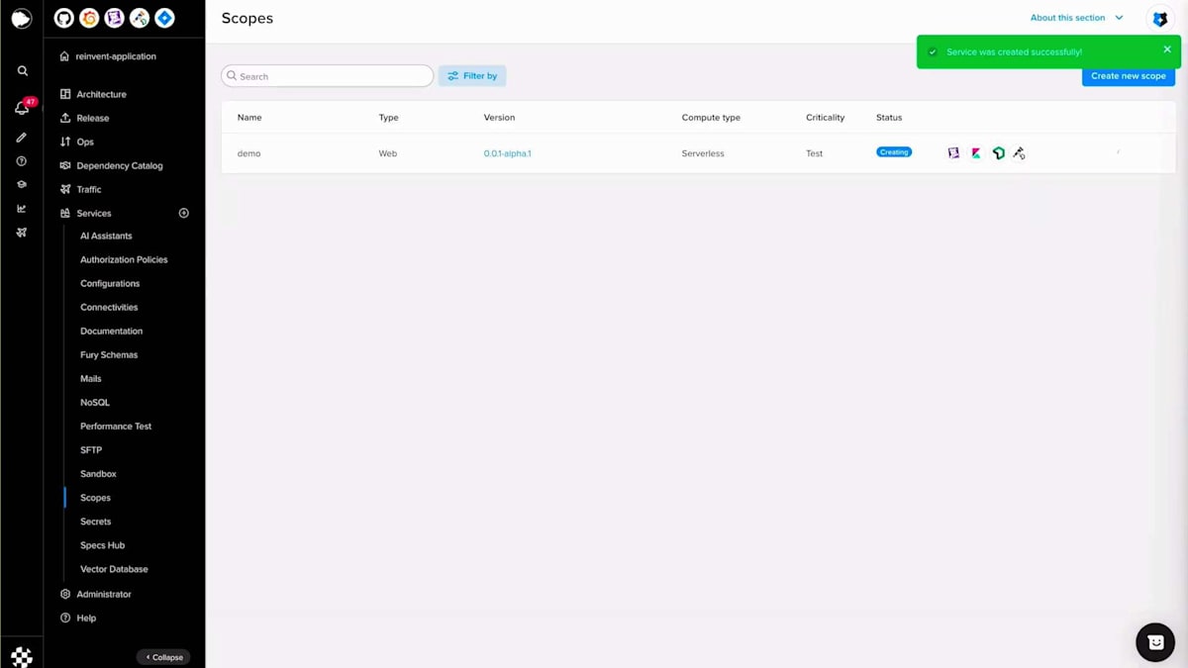
Task: Click the Creating status badge
Action: point(894,152)
